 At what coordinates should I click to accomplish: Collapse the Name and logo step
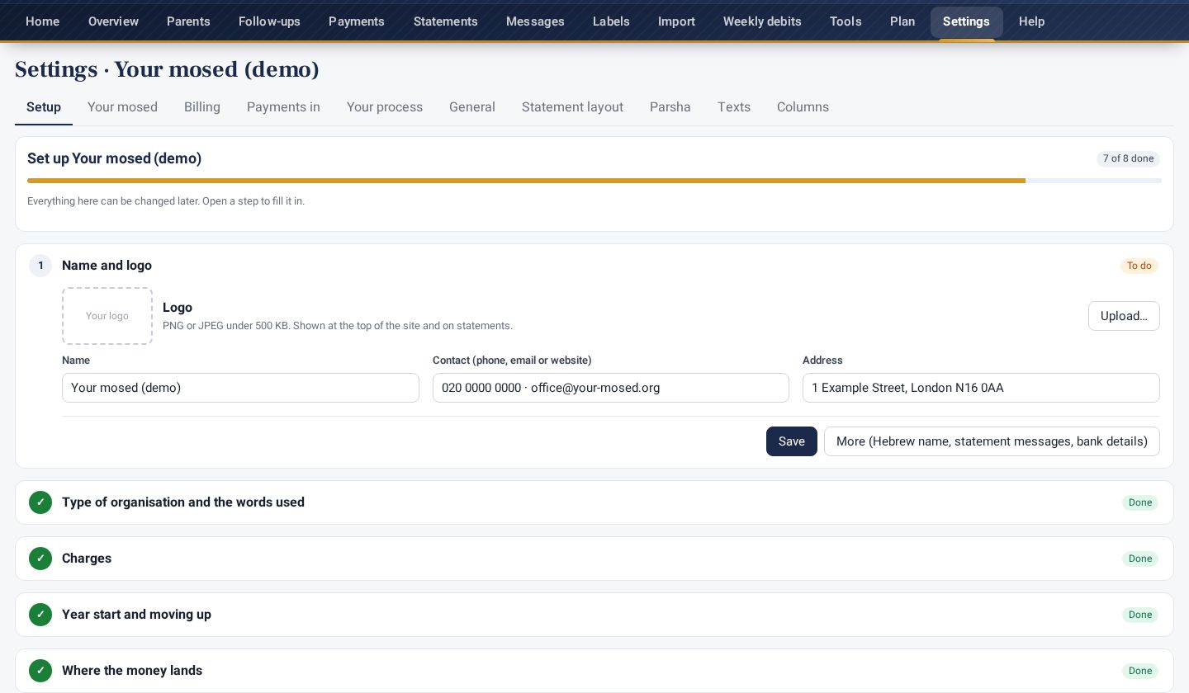pos(594,266)
